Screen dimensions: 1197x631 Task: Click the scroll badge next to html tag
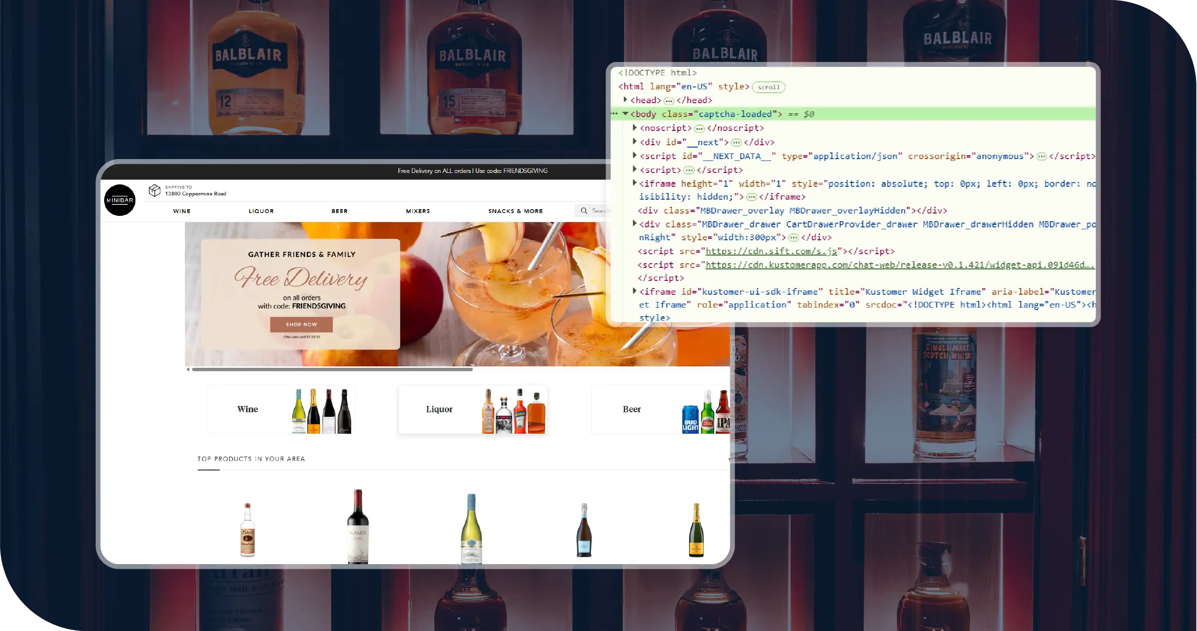coord(768,87)
